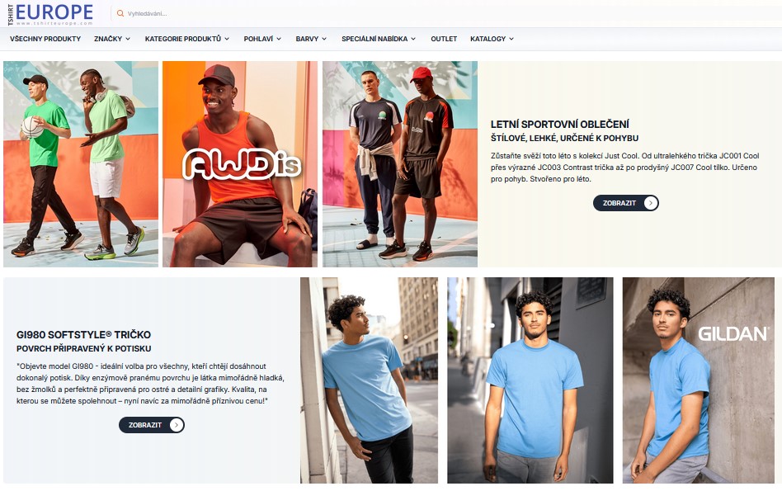Open the Barvy dropdown chevron
This screenshot has height=491, width=782.
tap(324, 39)
